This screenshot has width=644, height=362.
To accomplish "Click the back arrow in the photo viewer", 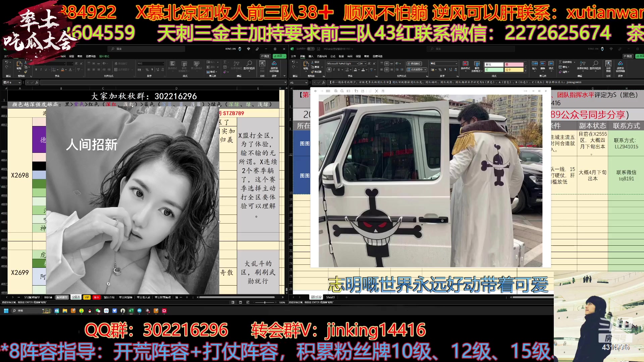I will pyautogui.click(x=315, y=91).
